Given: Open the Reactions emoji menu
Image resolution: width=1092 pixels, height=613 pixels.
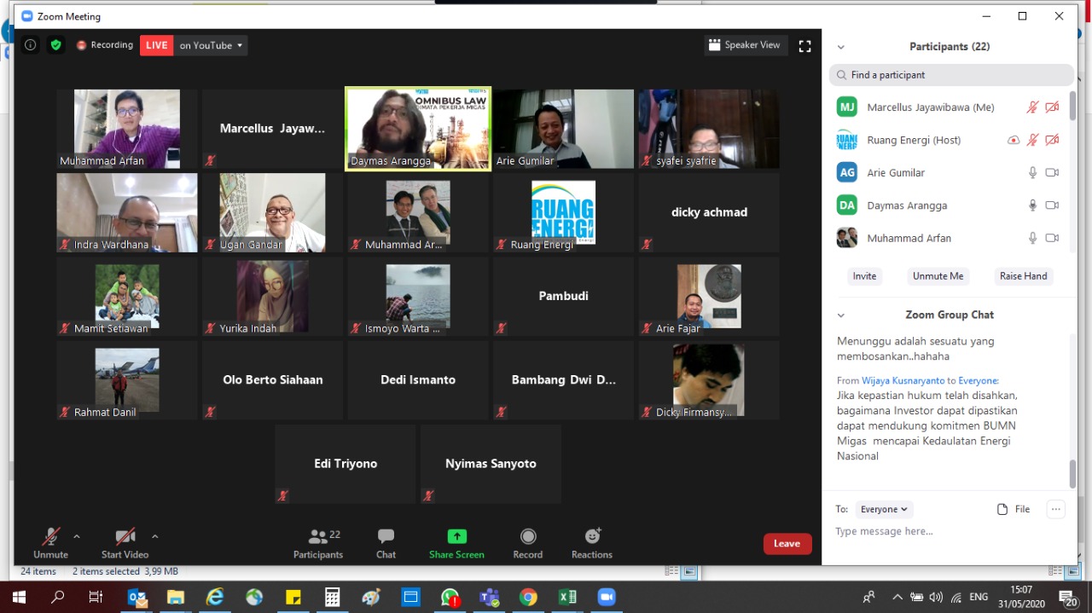Looking at the screenshot, I should click(592, 537).
